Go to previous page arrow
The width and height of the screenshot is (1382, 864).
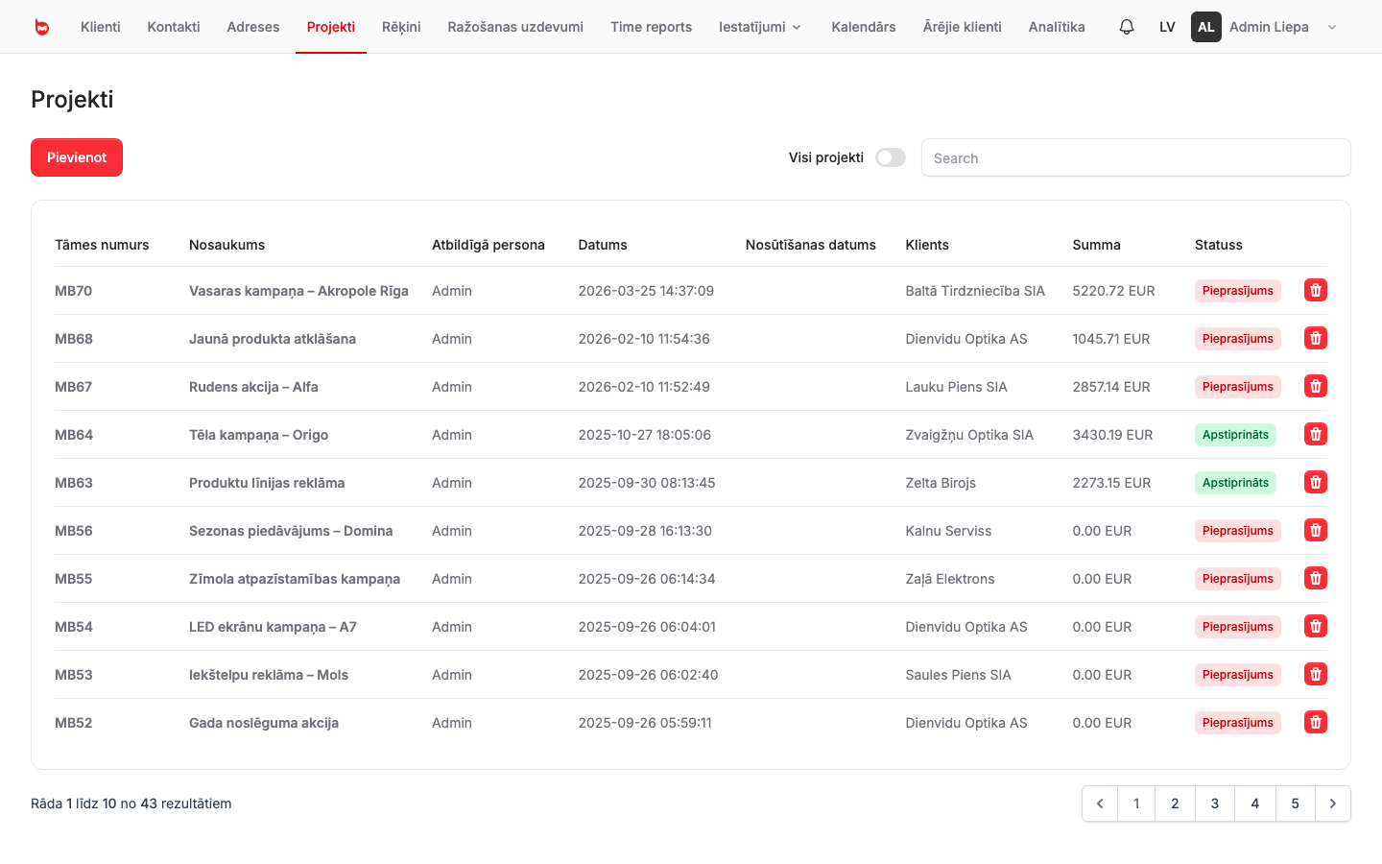(1100, 804)
